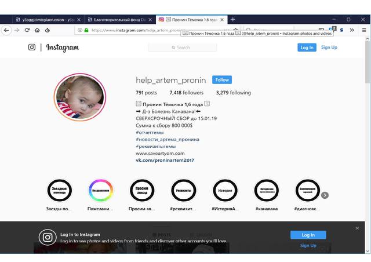371x262 pixels.
Task: Open the browser hamburger menu
Action: (x=364, y=30)
